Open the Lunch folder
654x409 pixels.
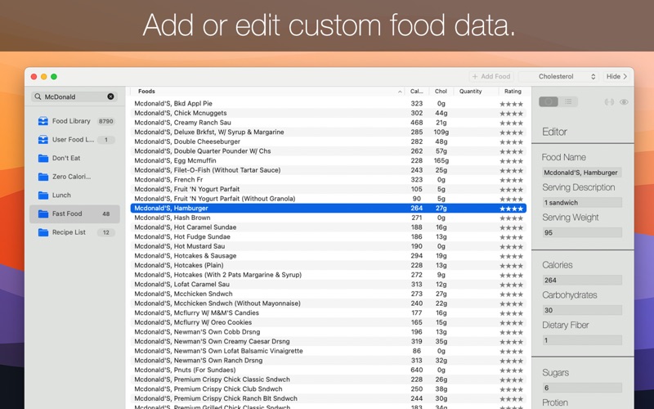74,195
